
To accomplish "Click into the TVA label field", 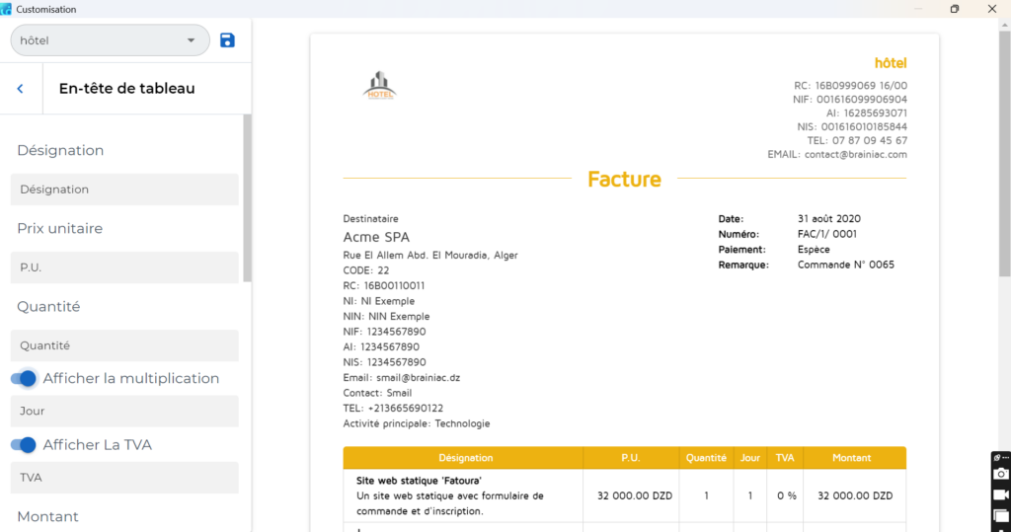I will click(124, 478).
